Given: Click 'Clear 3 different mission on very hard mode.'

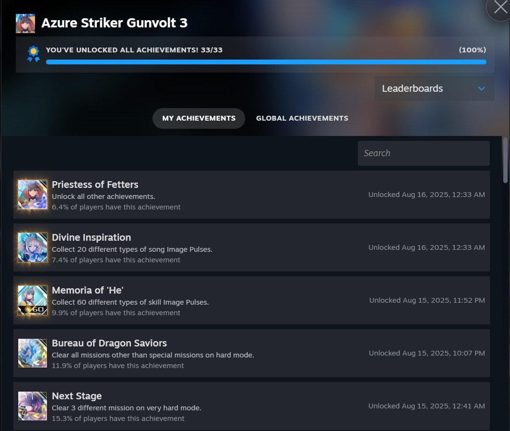Looking at the screenshot, I should (127, 408).
